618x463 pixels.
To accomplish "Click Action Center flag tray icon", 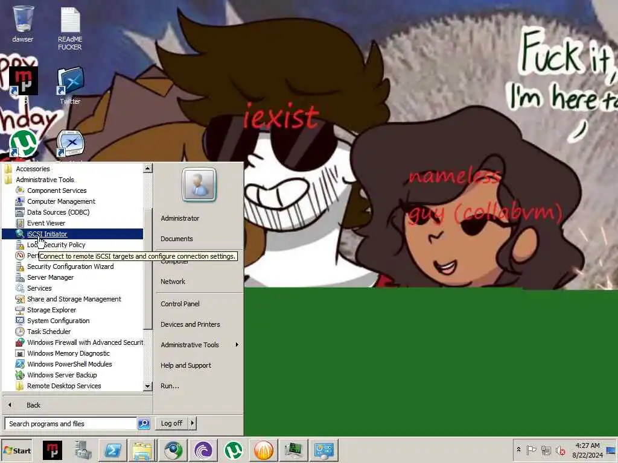I will tap(531, 450).
